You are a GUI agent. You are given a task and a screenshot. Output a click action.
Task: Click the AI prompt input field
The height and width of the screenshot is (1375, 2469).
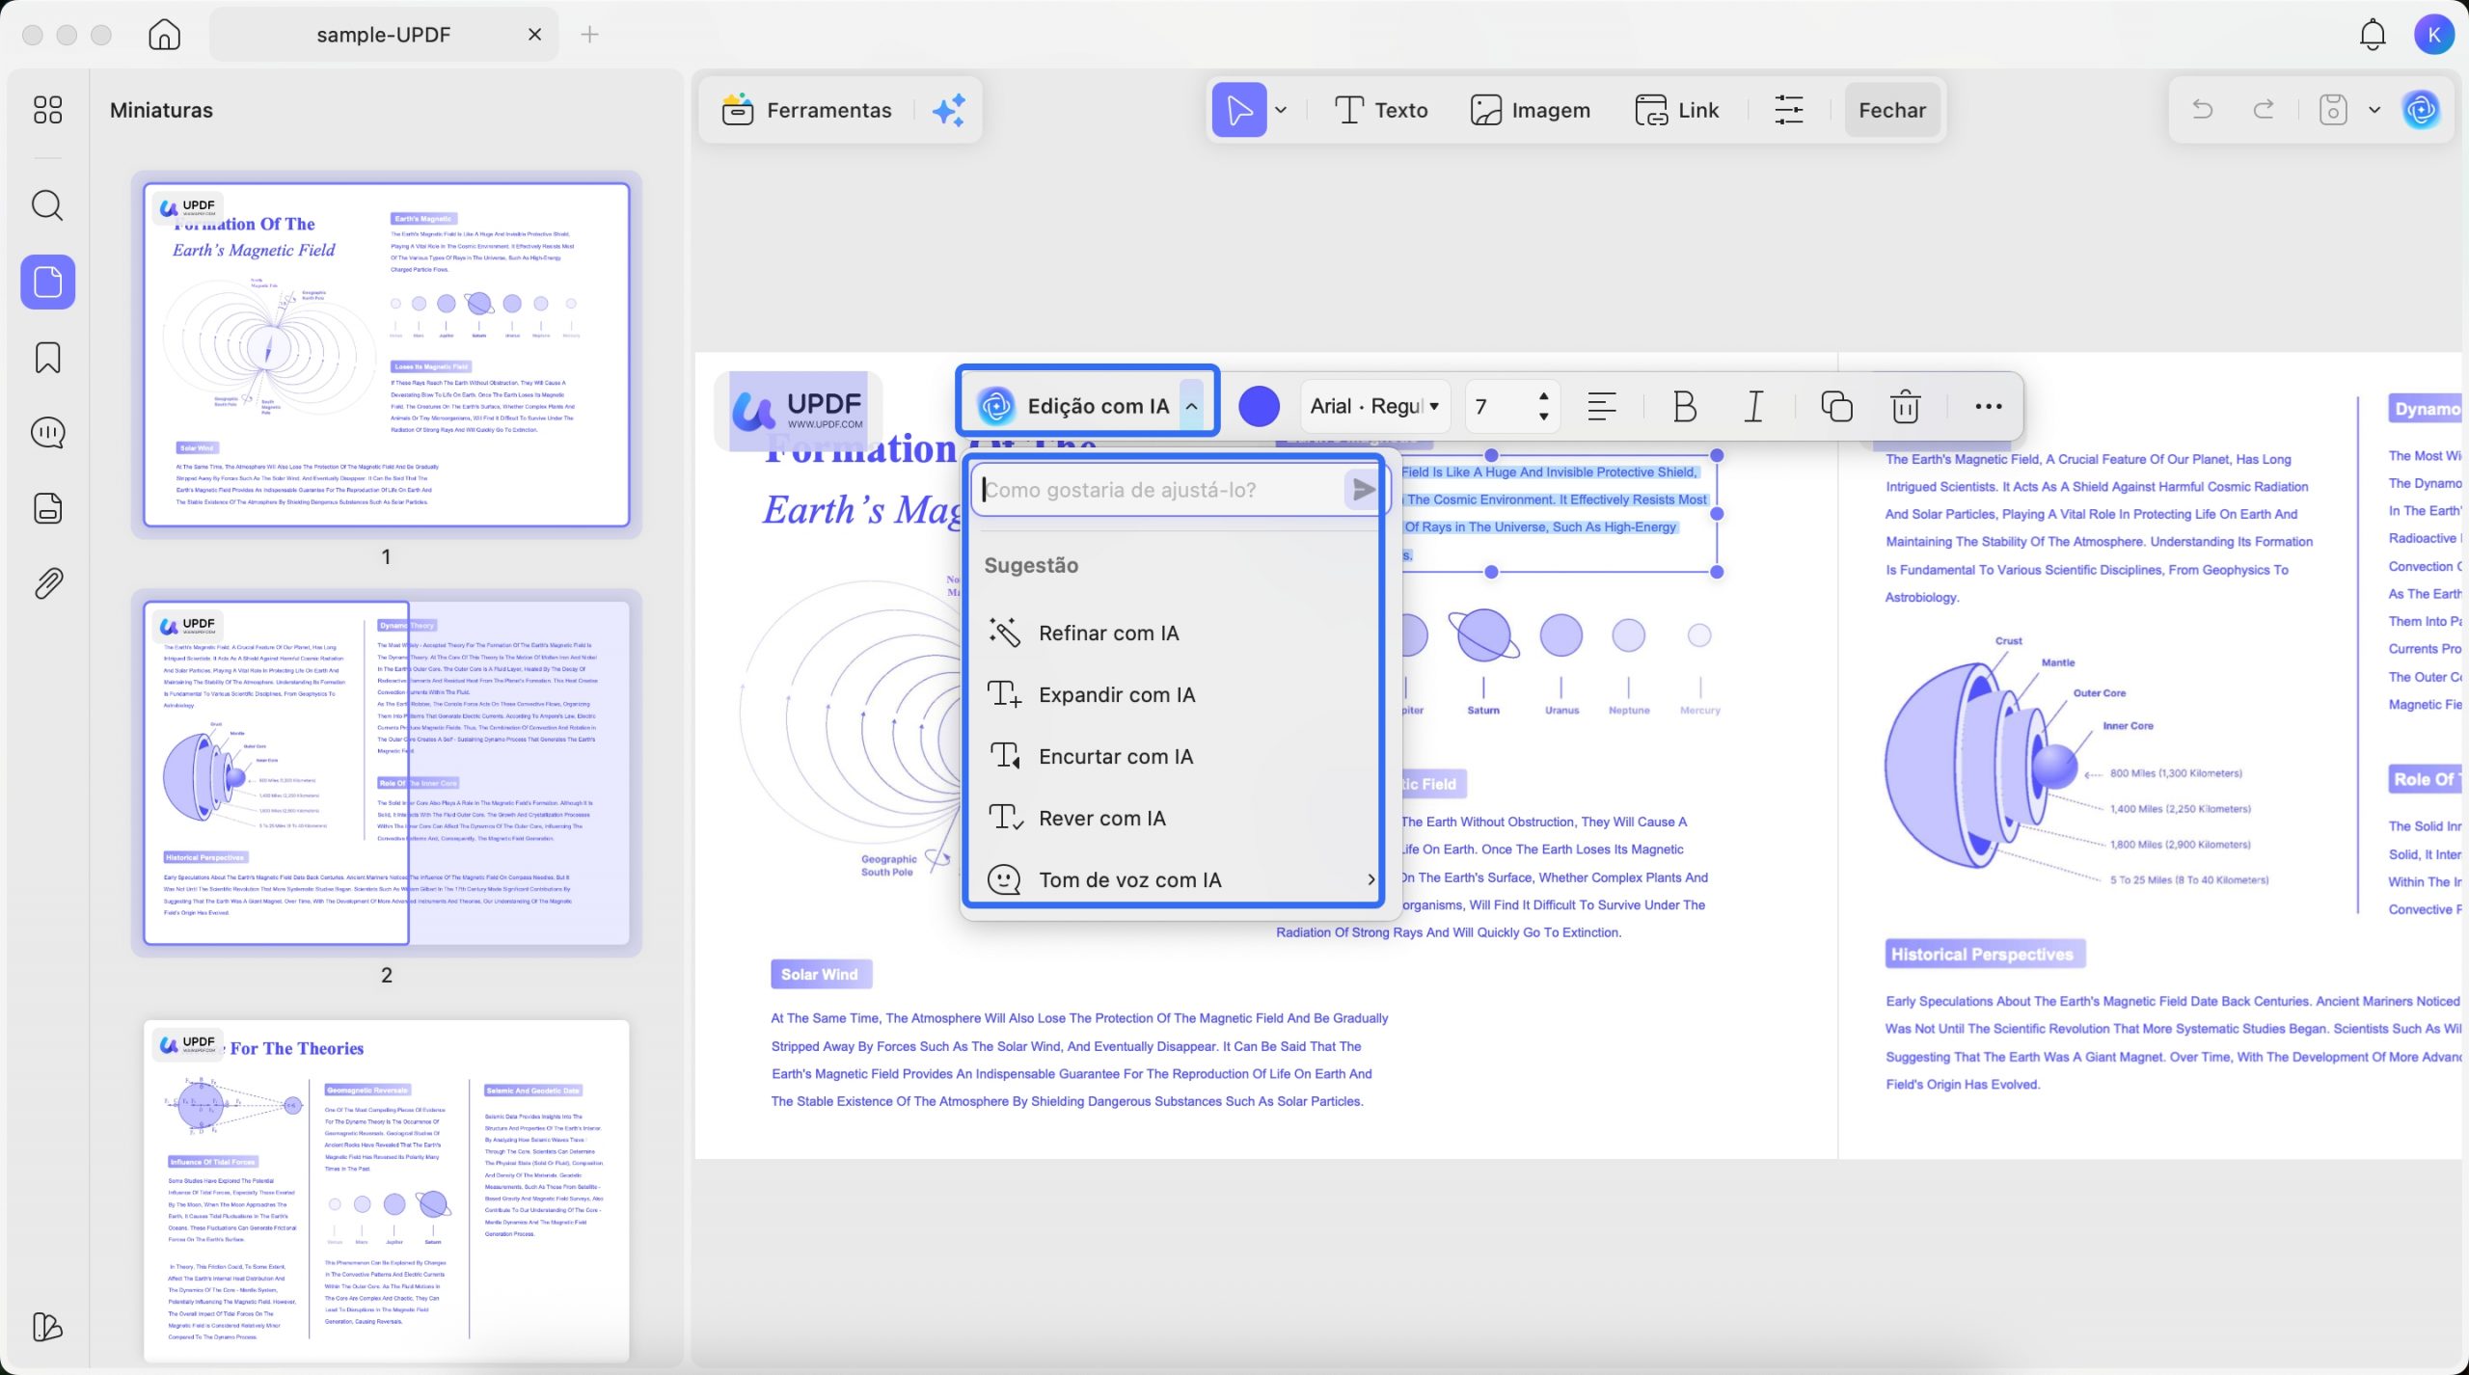click(1157, 490)
